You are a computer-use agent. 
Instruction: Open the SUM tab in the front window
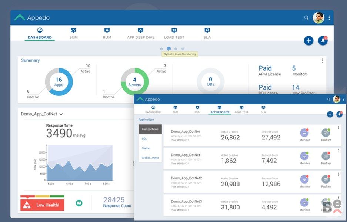click(175, 110)
